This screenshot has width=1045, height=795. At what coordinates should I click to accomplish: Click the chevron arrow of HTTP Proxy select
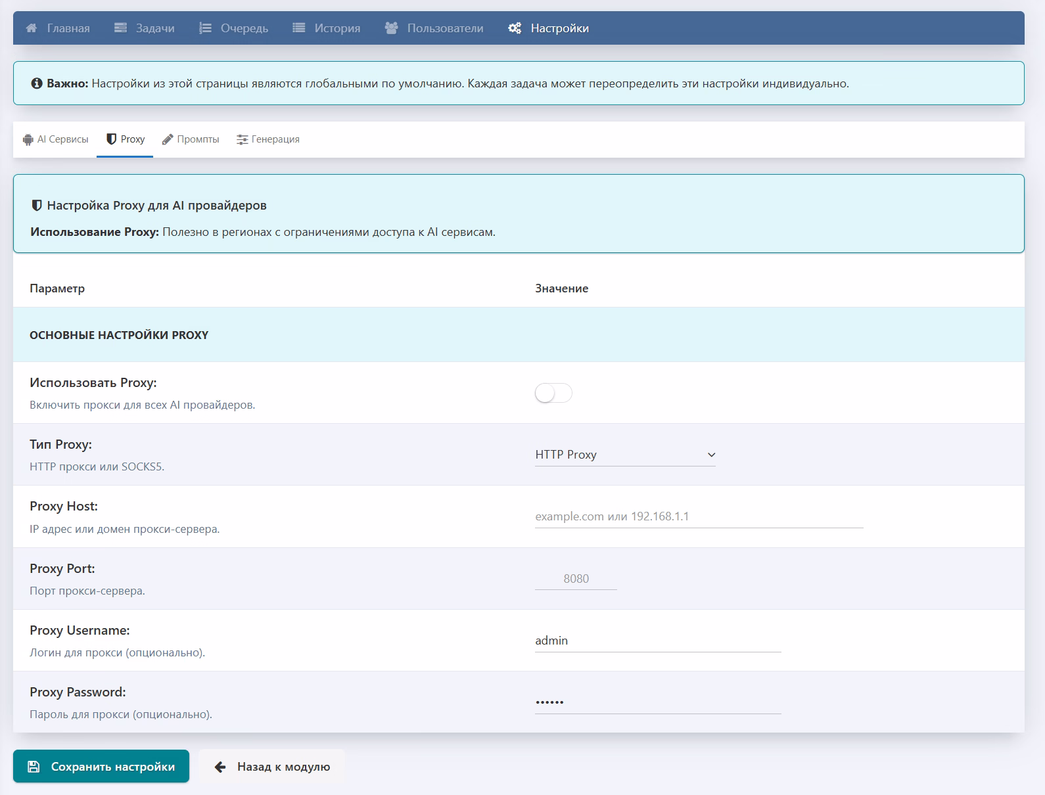[x=710, y=455]
